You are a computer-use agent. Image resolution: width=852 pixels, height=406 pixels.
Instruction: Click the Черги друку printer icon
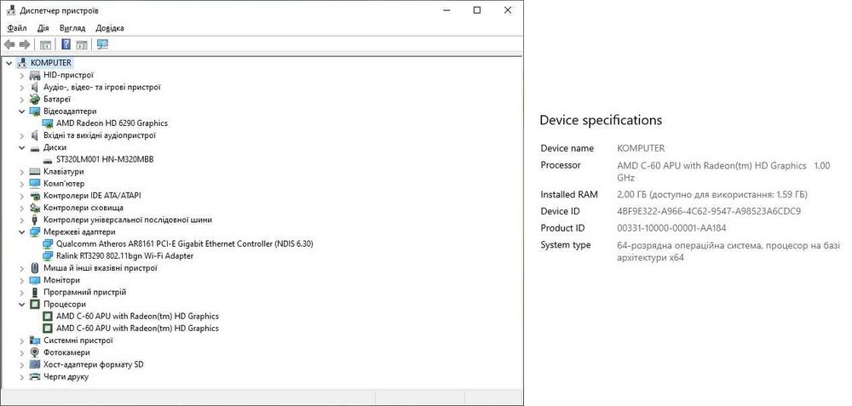click(x=35, y=377)
